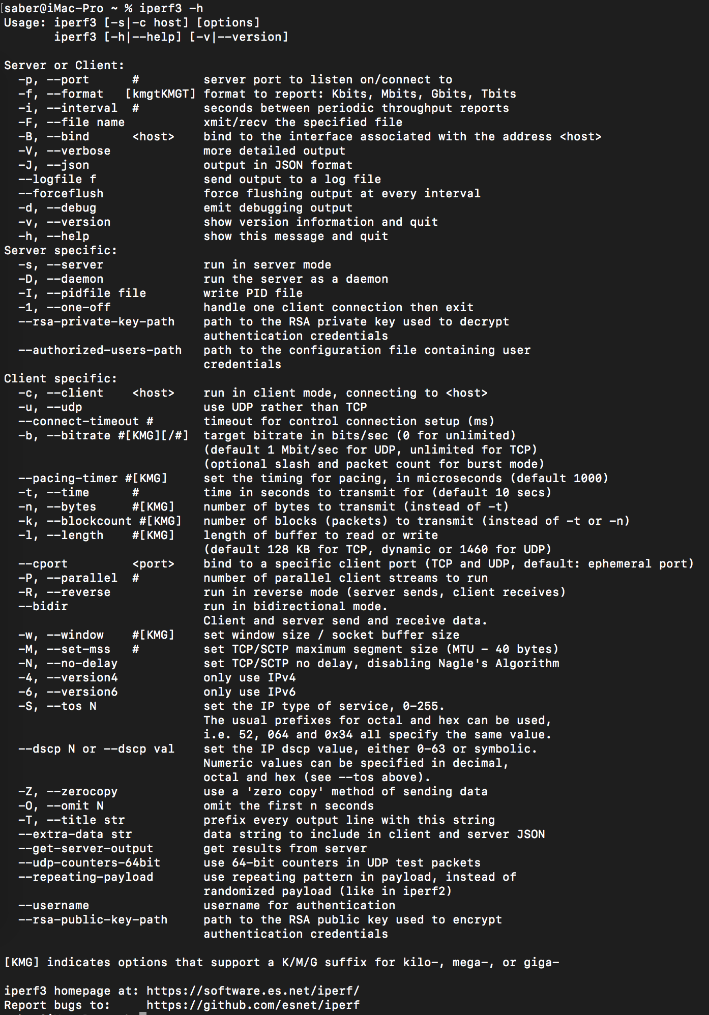Image resolution: width=709 pixels, height=1015 pixels.
Task: Click the '--zerocopy' option text
Action: [82, 791]
